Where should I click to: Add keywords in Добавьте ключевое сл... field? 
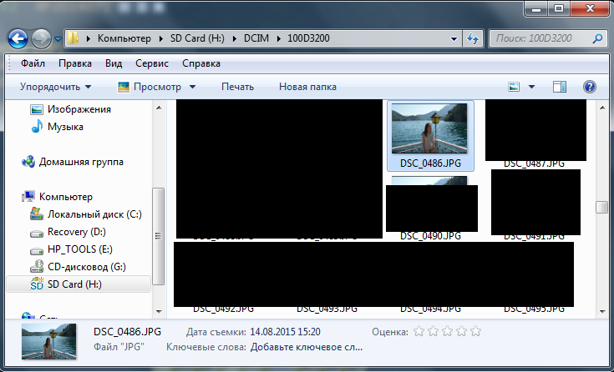click(x=307, y=347)
